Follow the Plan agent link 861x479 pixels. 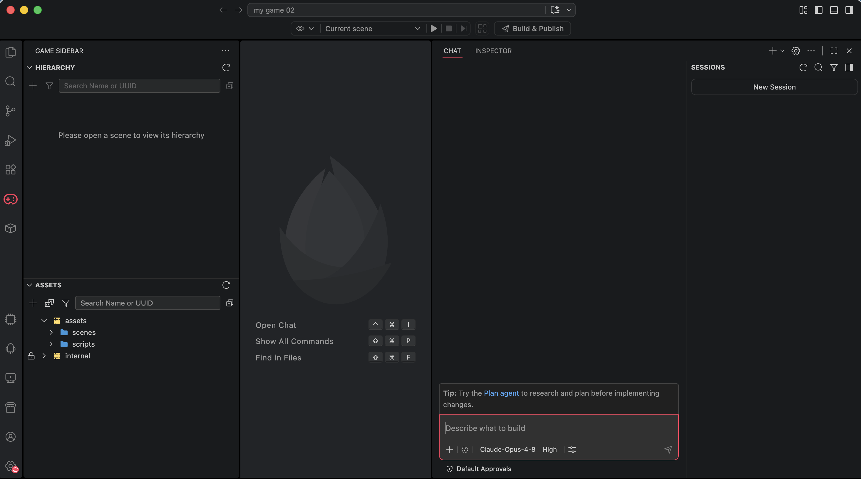point(501,393)
